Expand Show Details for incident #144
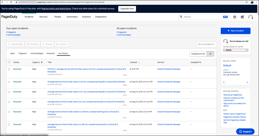 55,117
